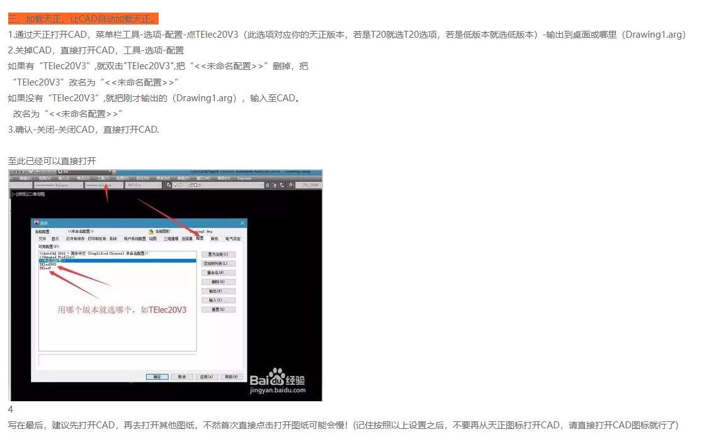The image size is (709, 444).
Task: Close the Options dialog with the X icon
Action: [242, 223]
